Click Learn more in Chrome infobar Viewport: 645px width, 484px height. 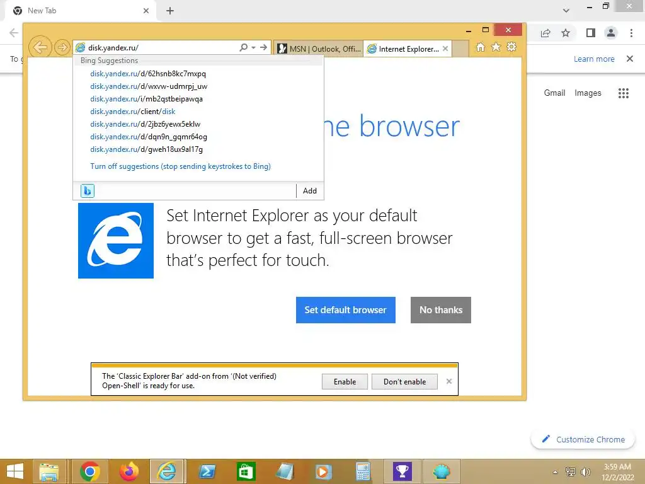pos(594,59)
